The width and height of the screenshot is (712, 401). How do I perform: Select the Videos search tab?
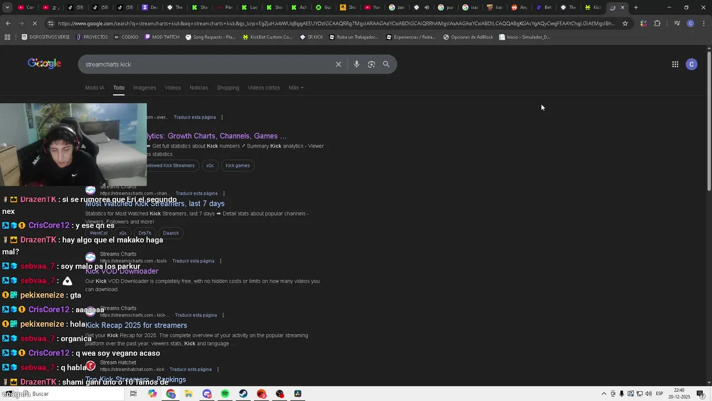172,87
